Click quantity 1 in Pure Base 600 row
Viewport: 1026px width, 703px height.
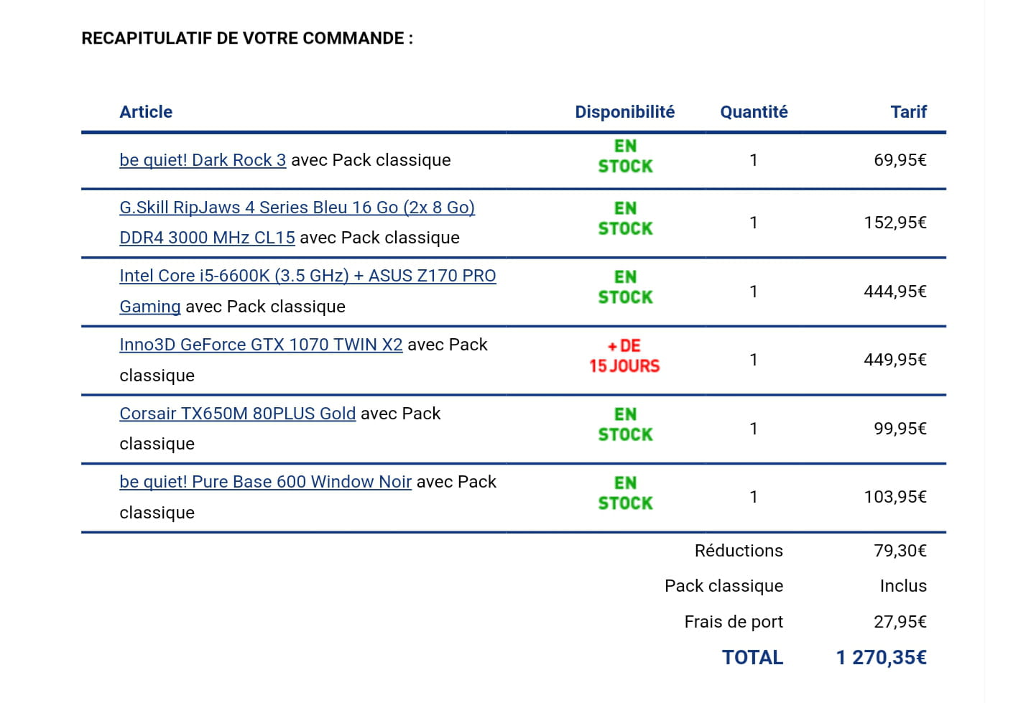coord(754,497)
